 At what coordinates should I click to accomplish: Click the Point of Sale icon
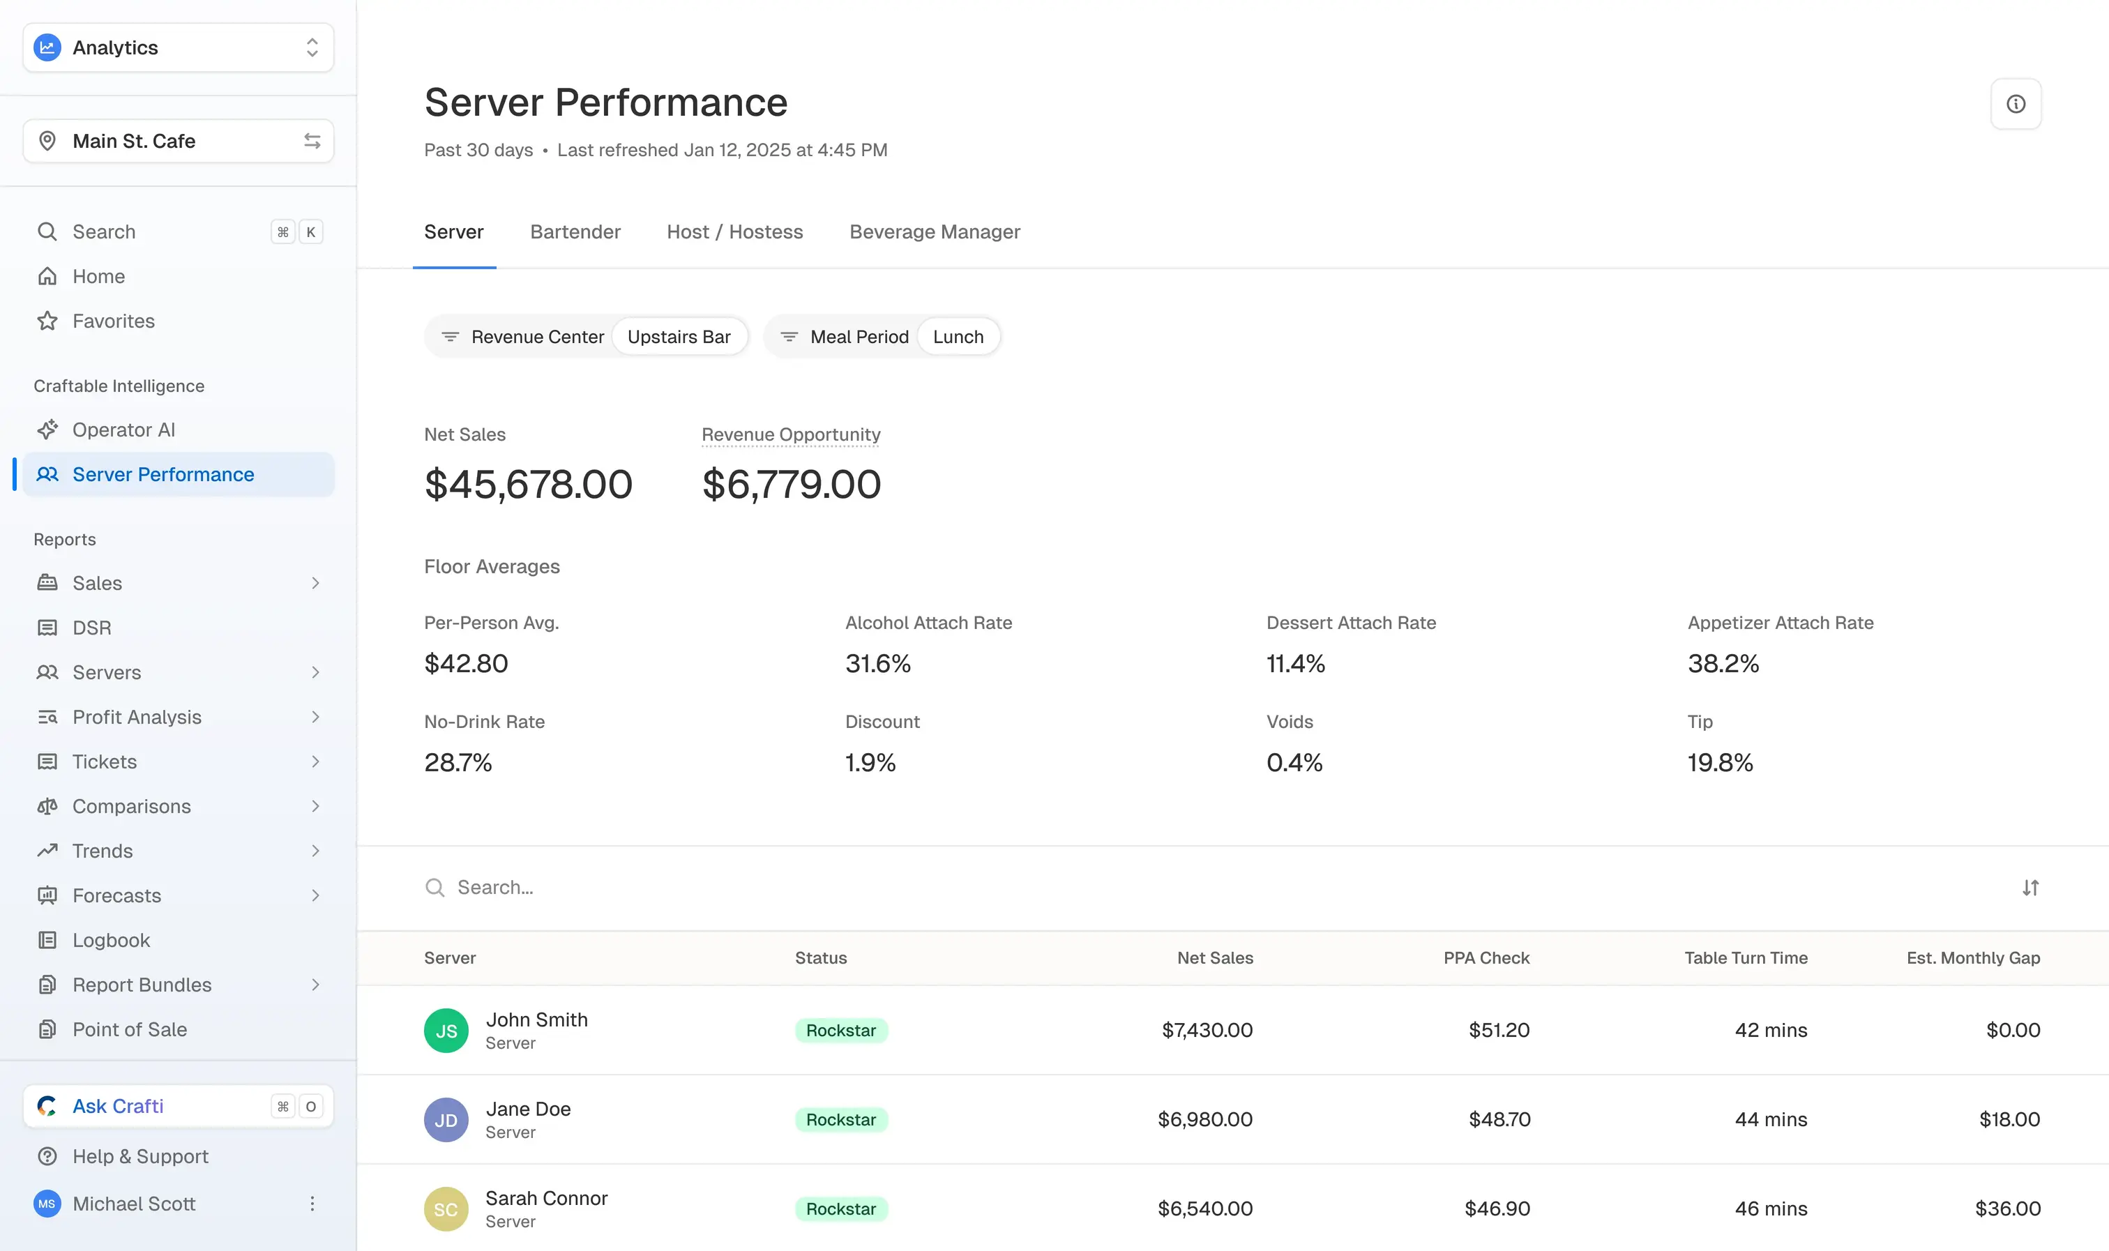(x=47, y=1029)
